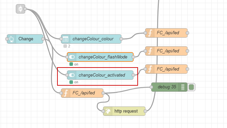Select the http request node label
The width and height of the screenshot is (227, 128).
[x=126, y=111]
